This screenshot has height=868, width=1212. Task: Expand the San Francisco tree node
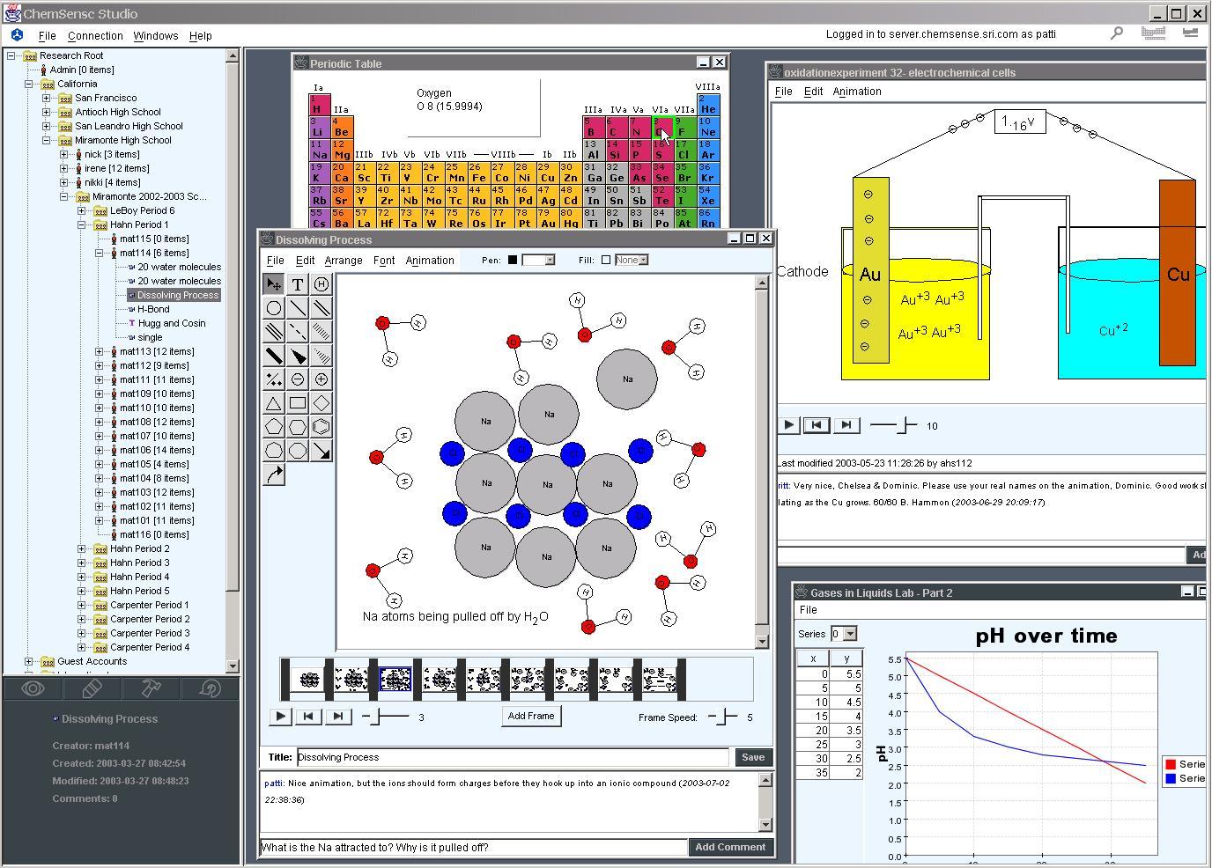[x=46, y=98]
